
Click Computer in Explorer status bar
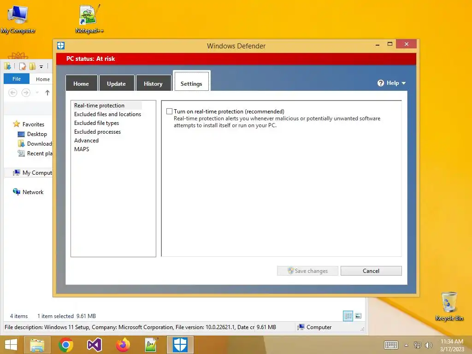pos(314,327)
